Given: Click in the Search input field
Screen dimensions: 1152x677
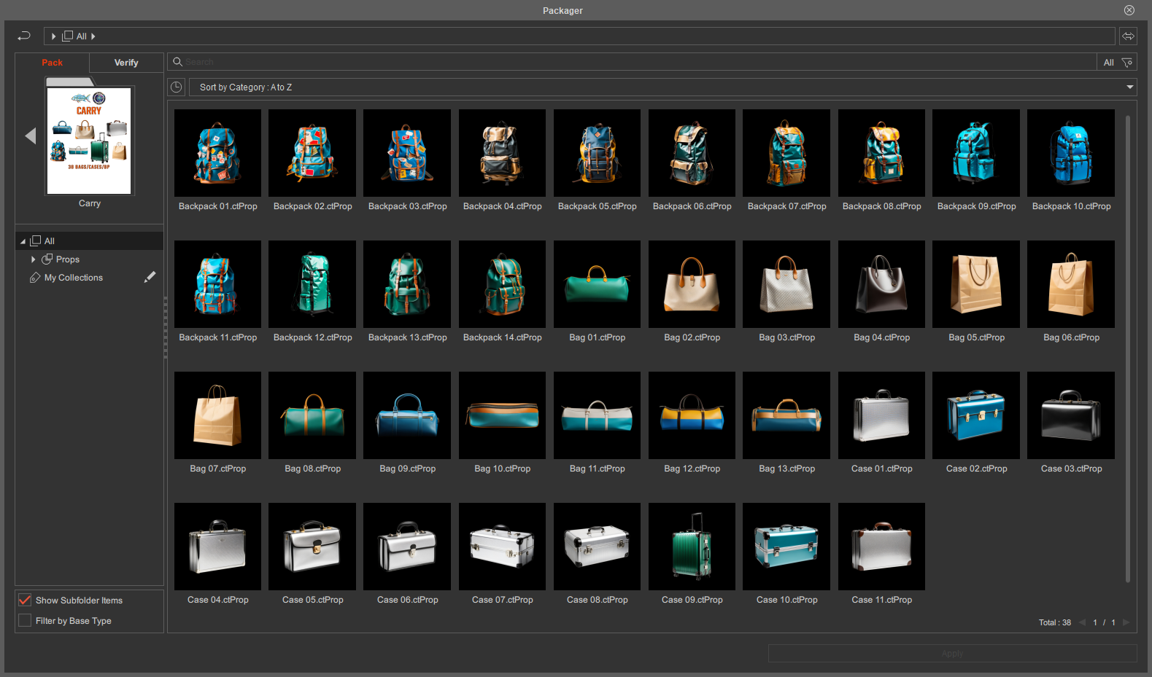Looking at the screenshot, I should 639,62.
